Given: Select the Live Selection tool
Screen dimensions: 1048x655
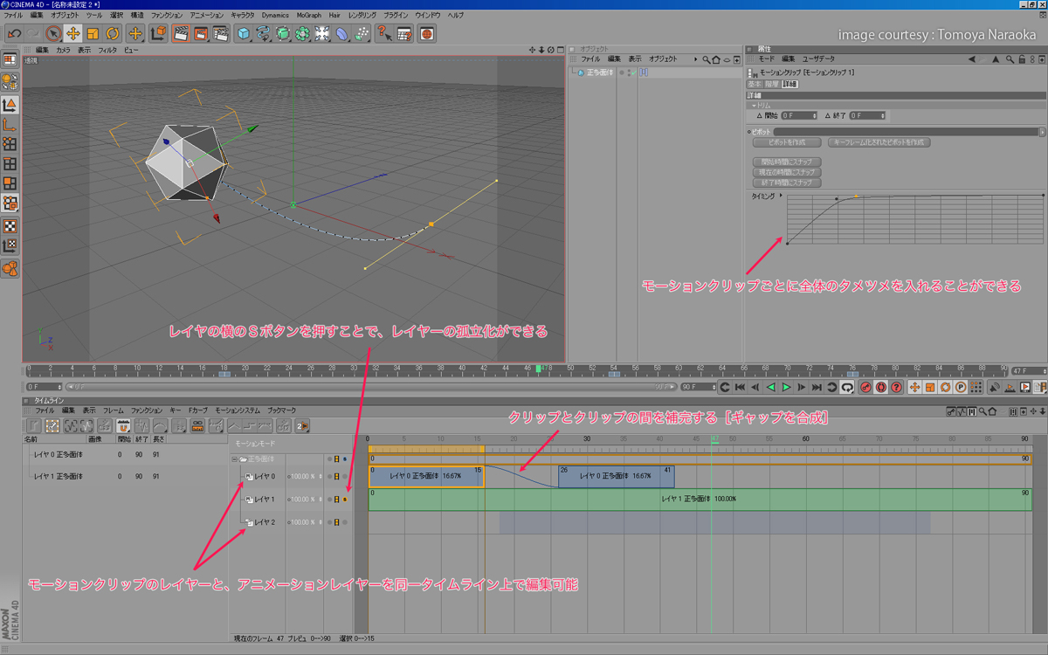Looking at the screenshot, I should point(54,34).
